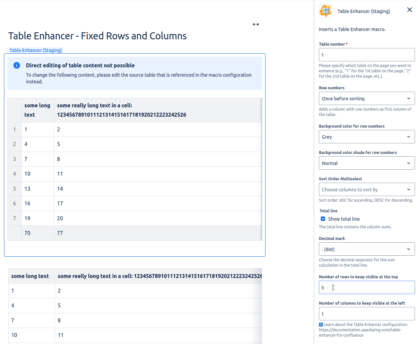This screenshot has height=344, width=418.
Task: Open Sort Order Multiselect column chooser
Action: tap(366, 190)
